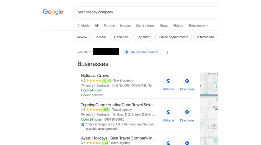The height and width of the screenshot is (145, 261).
Task: Get directions to Holidays Crowd
Action: pos(187,81)
